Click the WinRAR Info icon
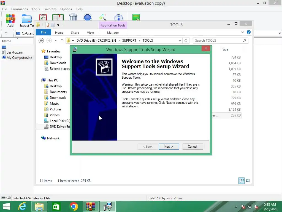This screenshot has height=212, width=282. pyautogui.click(x=118, y=17)
